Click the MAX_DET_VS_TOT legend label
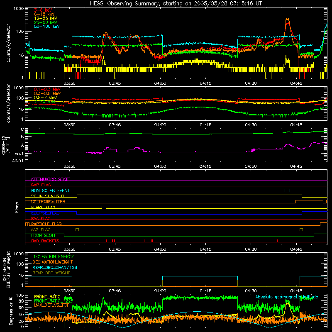The width and height of the screenshot is (332, 332). point(51,305)
